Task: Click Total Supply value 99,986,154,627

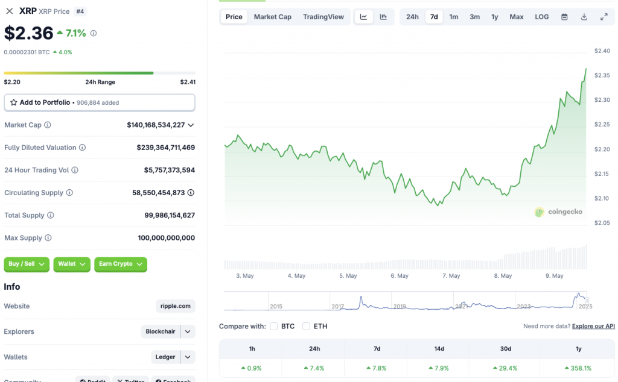Action: (x=170, y=215)
